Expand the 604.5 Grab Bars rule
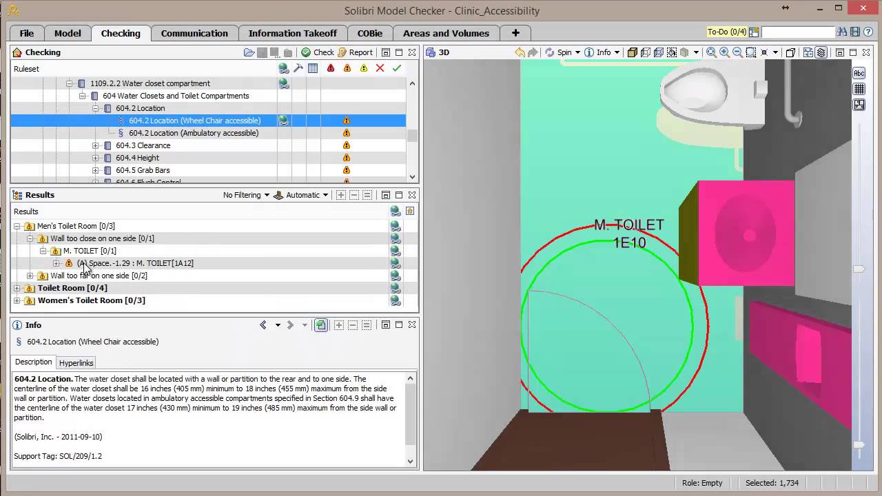Viewport: 882px width, 496px height. pyautogui.click(x=95, y=170)
